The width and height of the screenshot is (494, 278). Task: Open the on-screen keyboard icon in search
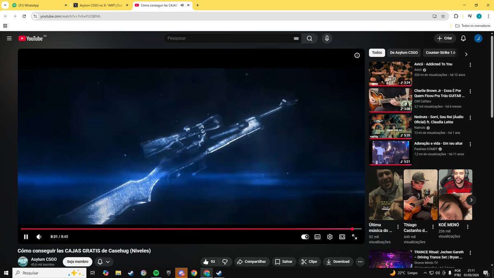click(x=296, y=38)
